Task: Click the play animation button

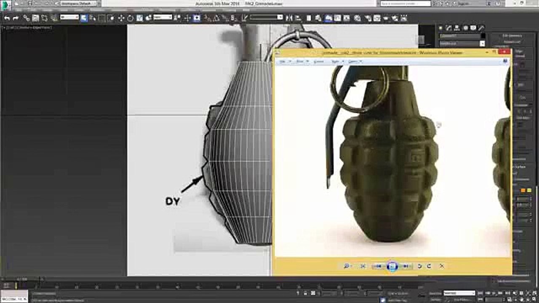Action: coord(494,293)
